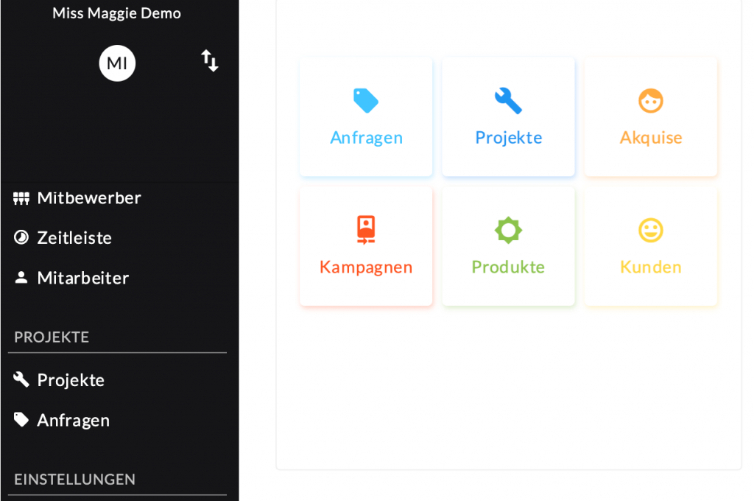Click the Akquise tile label
This screenshot has width=754, height=501.
pos(651,138)
